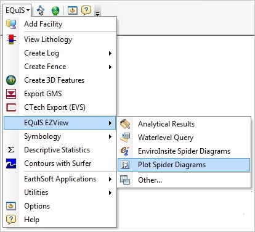Expand the Symbology submenu arrow
Image resolution: width=255 pixels, height=232 pixels.
(x=110, y=136)
